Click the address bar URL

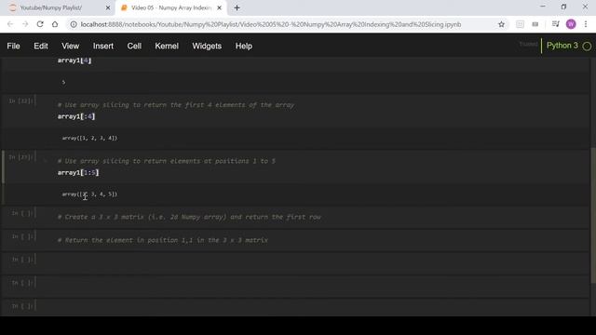271,24
